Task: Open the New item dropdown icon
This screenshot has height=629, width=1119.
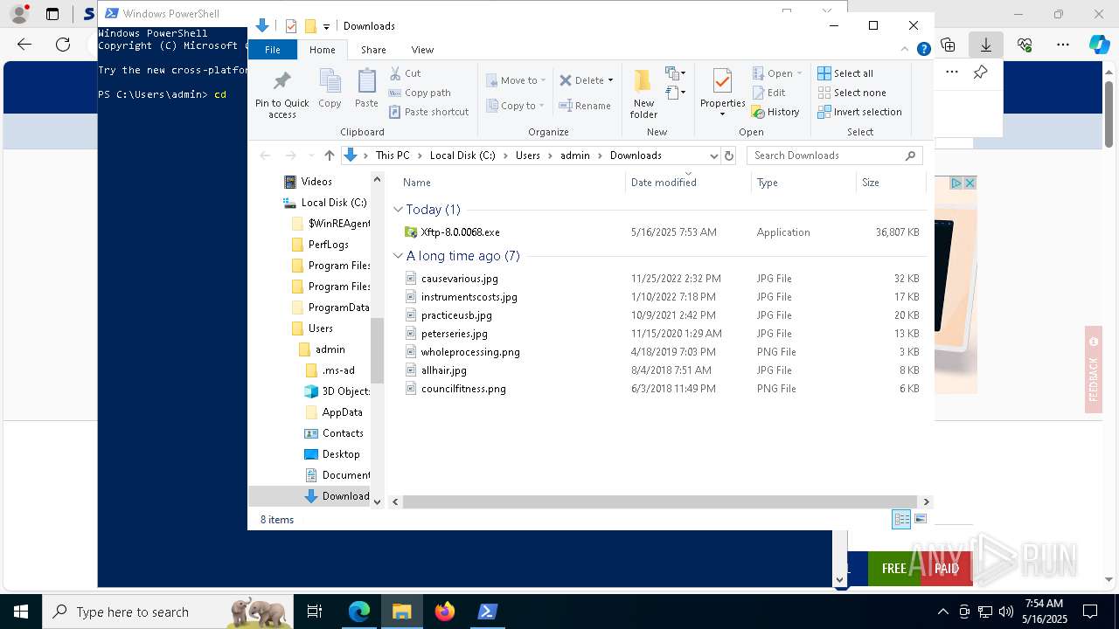Action: (675, 73)
